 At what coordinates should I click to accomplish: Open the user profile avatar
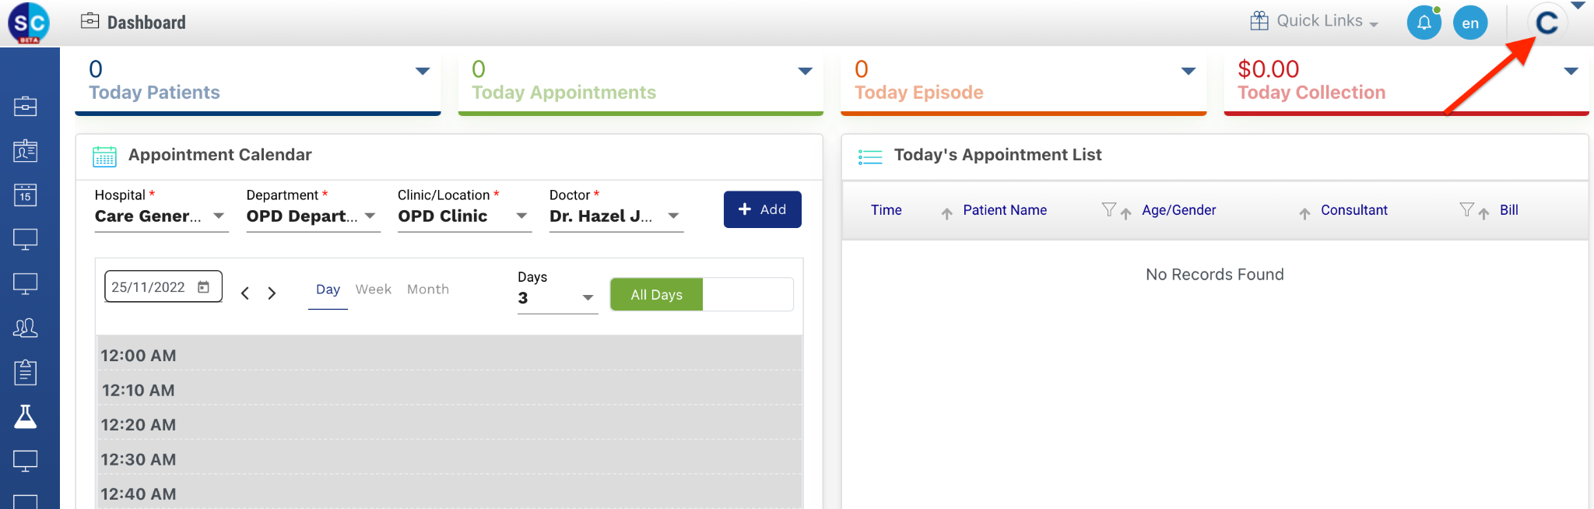pyautogui.click(x=1547, y=23)
